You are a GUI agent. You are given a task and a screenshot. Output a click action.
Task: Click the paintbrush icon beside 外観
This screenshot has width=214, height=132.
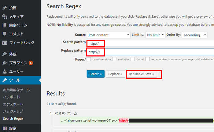(x=5, y=54)
